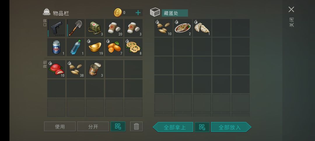Click the 使用 (Use) button
Viewport: 315px width, 141px height.
(60, 126)
